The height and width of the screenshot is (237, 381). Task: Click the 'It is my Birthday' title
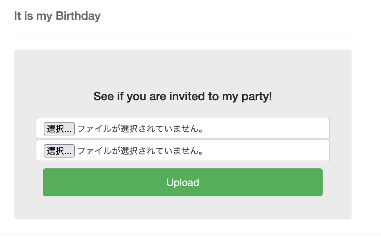pos(57,16)
